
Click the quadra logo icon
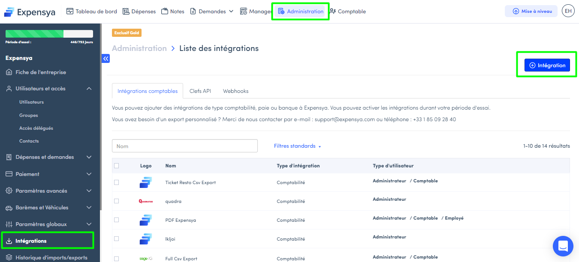(x=146, y=201)
